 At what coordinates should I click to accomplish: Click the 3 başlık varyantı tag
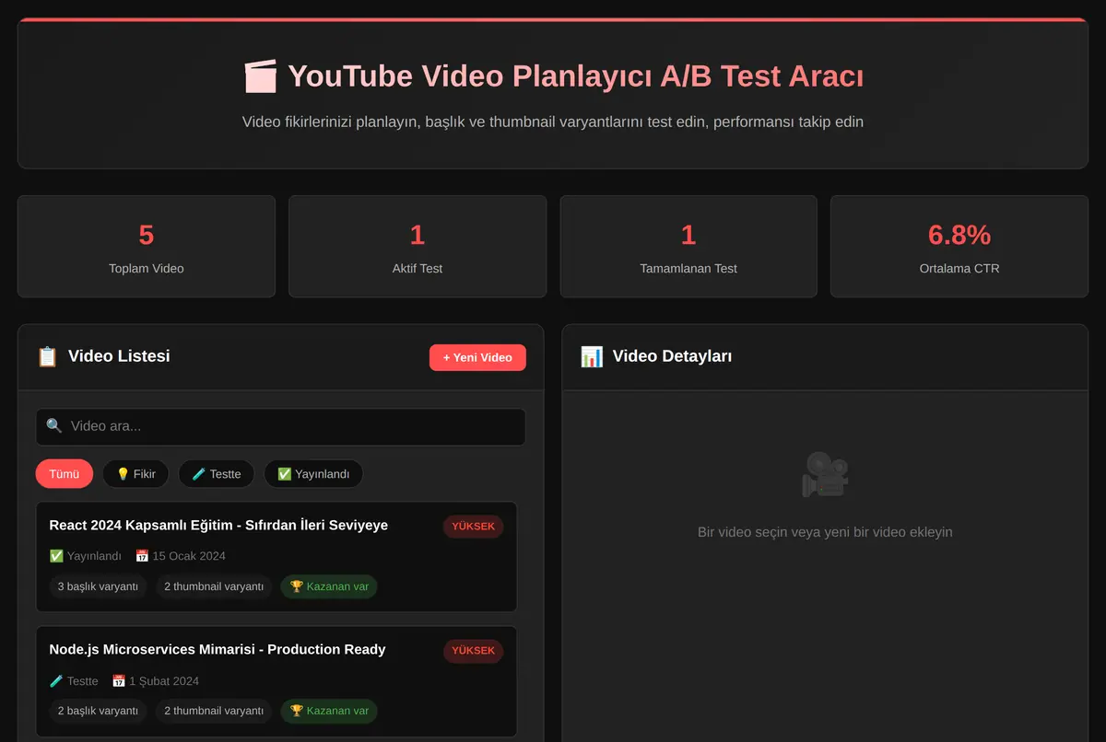click(x=98, y=586)
